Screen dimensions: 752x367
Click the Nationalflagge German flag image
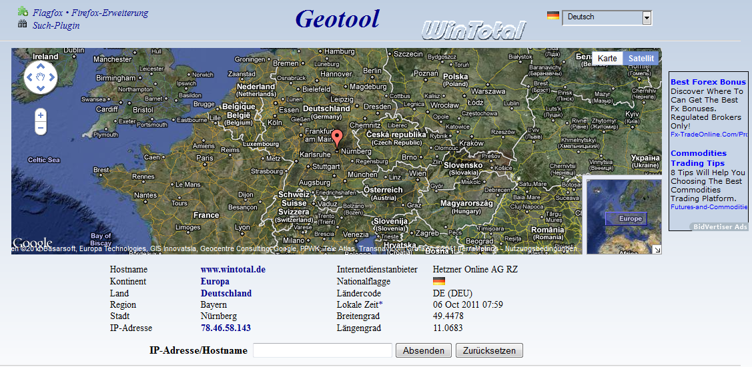(x=439, y=281)
